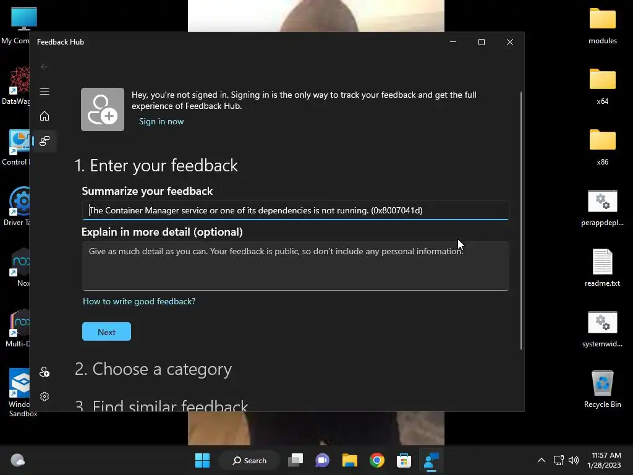Expand the Choose a category step heading
The height and width of the screenshot is (475, 633).
(x=153, y=369)
